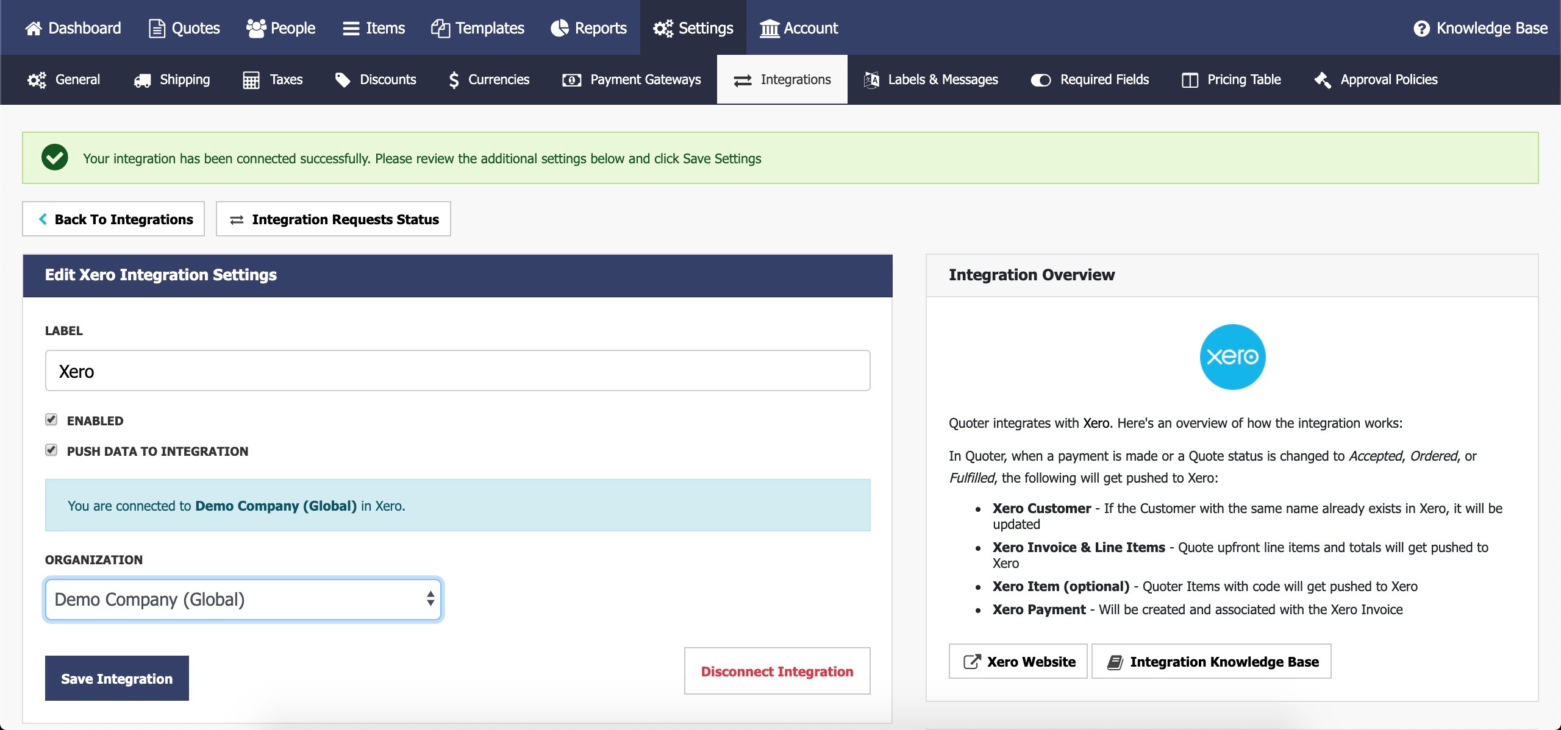This screenshot has height=730, width=1561.
Task: Click the Approval Policies gavel icon
Action: (1322, 80)
